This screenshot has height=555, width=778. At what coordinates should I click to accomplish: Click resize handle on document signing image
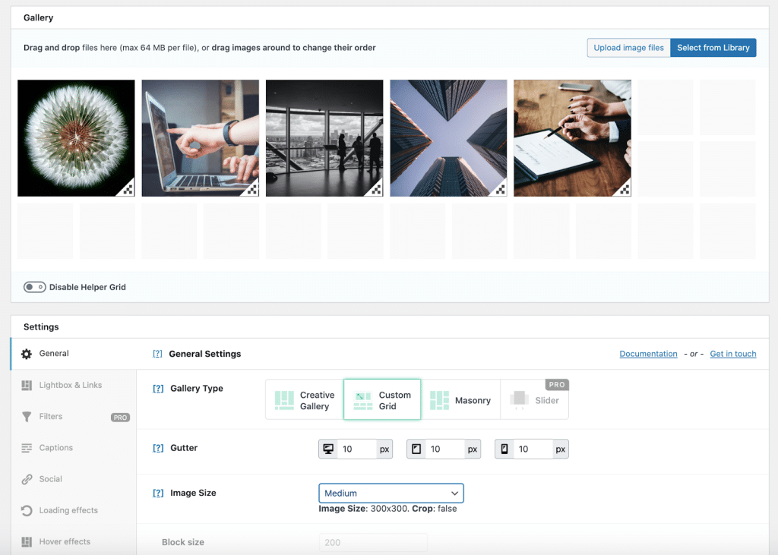pyautogui.click(x=625, y=189)
